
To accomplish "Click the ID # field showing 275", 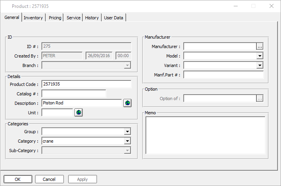I will click(x=86, y=46).
